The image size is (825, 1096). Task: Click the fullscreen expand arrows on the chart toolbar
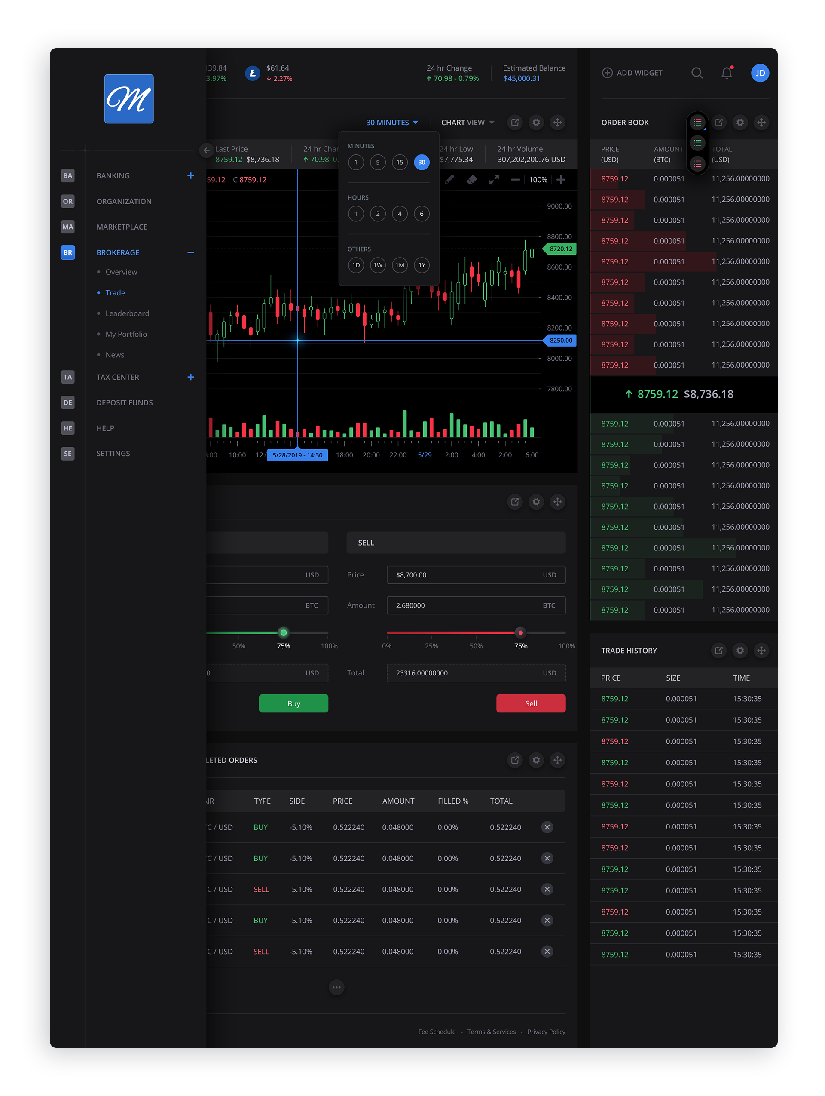coord(494,180)
